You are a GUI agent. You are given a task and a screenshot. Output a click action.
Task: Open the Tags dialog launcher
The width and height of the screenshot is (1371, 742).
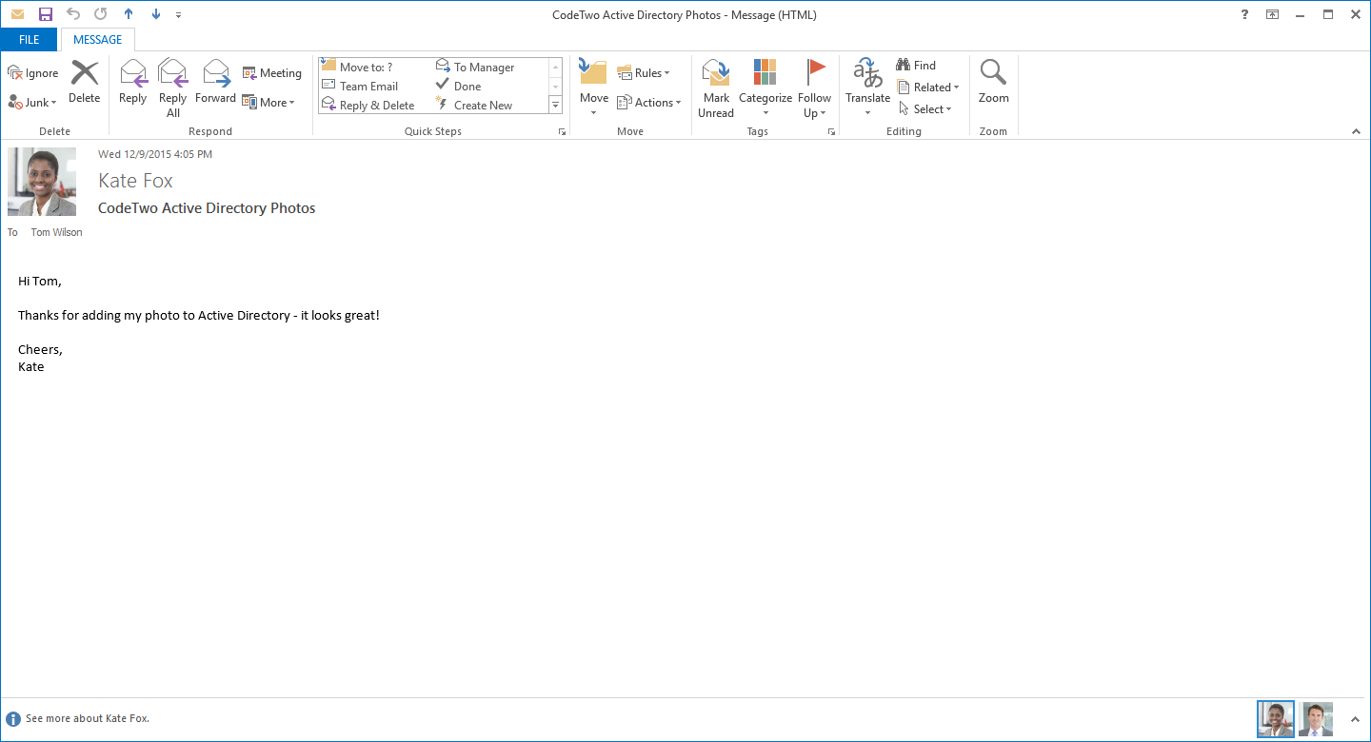point(831,131)
